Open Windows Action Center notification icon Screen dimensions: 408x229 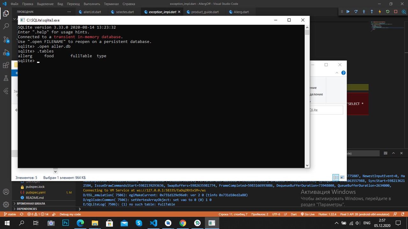[x=398, y=223]
